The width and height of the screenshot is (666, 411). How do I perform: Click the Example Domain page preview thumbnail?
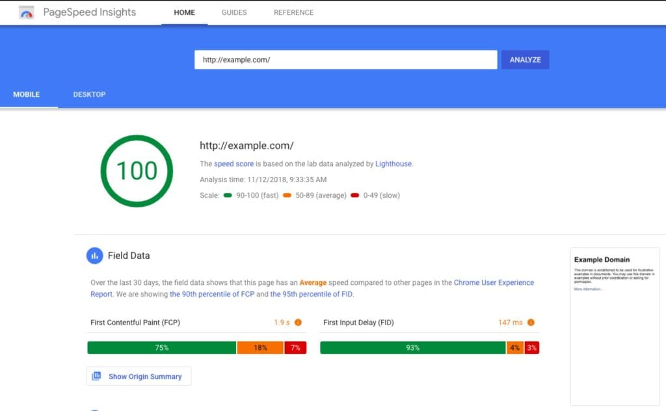point(615,325)
